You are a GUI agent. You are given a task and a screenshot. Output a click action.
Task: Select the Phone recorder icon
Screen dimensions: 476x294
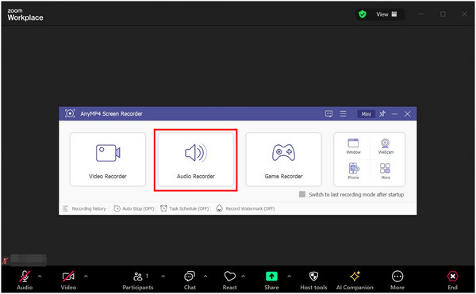(353, 171)
